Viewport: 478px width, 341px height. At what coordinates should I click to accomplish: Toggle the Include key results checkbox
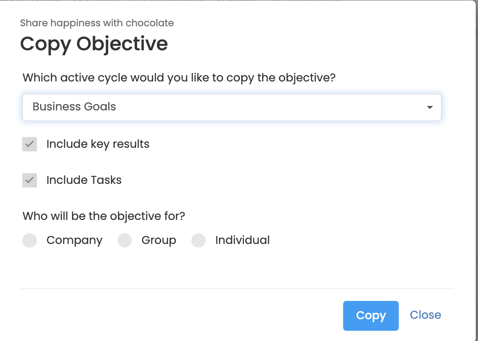(x=30, y=144)
